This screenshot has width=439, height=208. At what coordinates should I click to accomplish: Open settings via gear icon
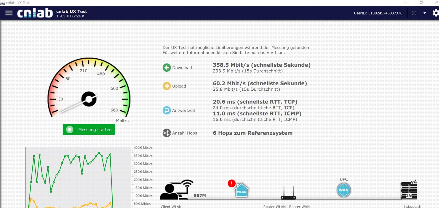[436, 13]
